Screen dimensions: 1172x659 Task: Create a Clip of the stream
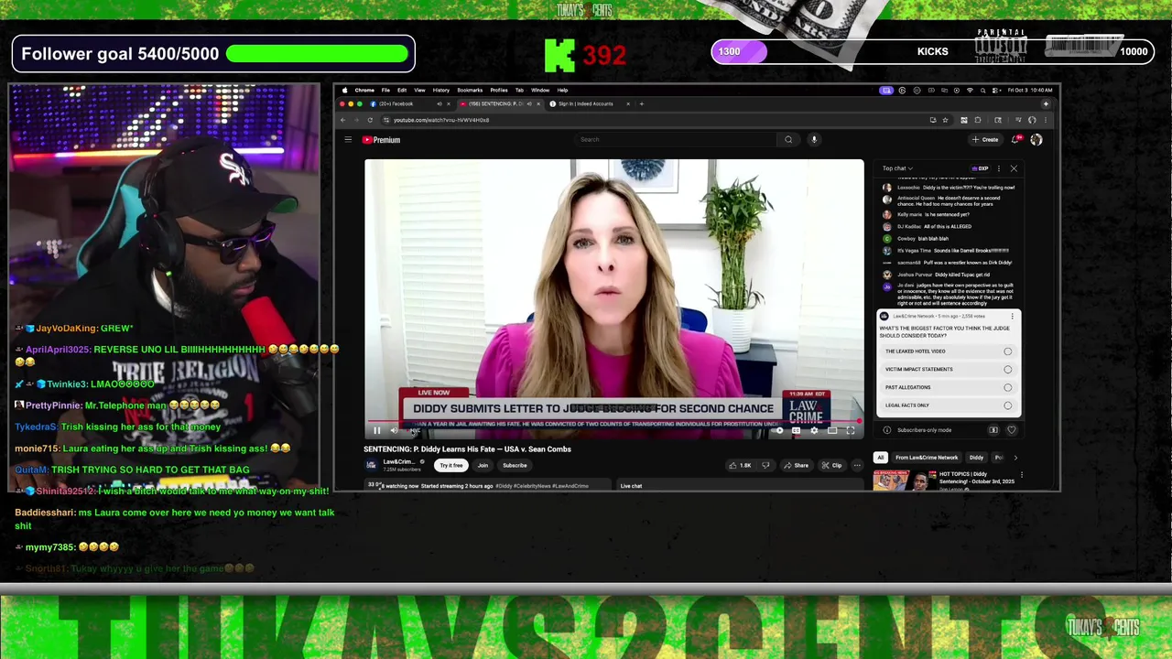tap(831, 465)
